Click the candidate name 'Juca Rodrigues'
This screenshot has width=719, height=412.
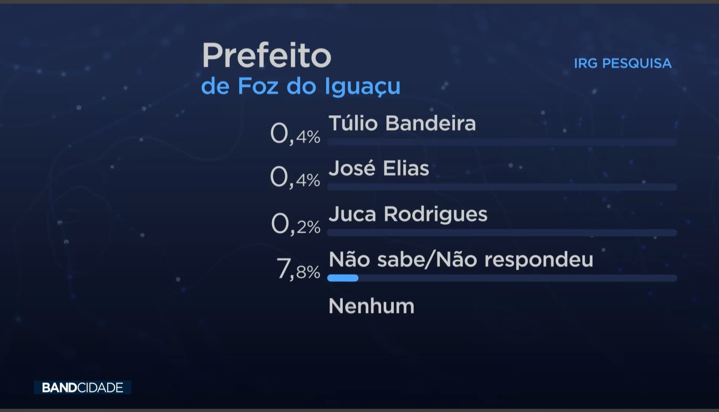coord(407,214)
